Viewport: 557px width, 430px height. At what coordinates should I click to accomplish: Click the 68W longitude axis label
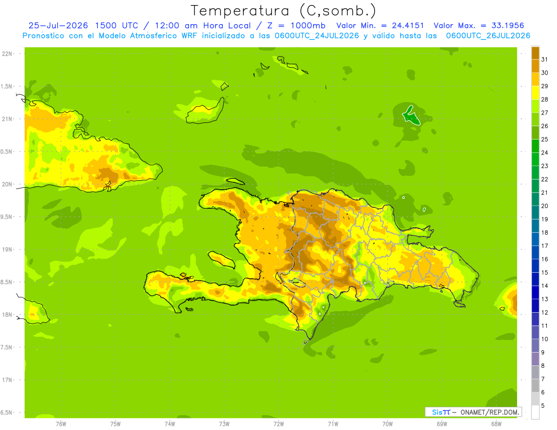pyautogui.click(x=496, y=424)
